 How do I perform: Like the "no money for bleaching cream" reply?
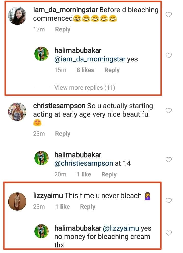tap(169, 233)
